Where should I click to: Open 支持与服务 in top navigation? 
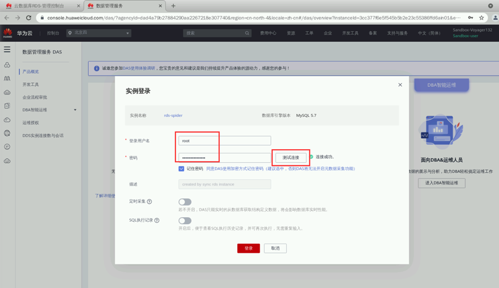[x=397, y=33]
